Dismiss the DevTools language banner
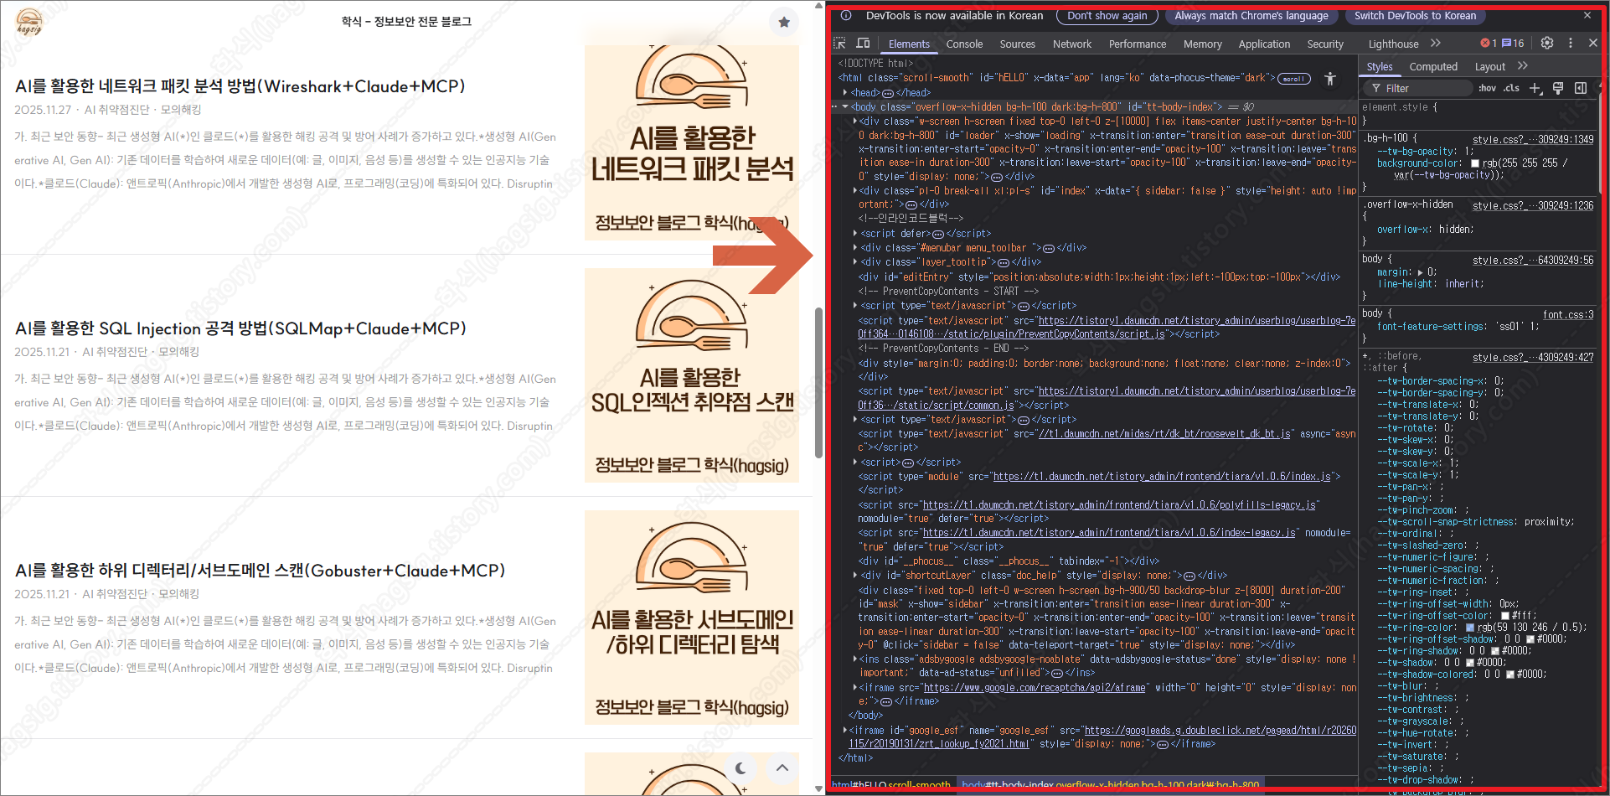Image resolution: width=1610 pixels, height=796 pixels. pos(1587,15)
